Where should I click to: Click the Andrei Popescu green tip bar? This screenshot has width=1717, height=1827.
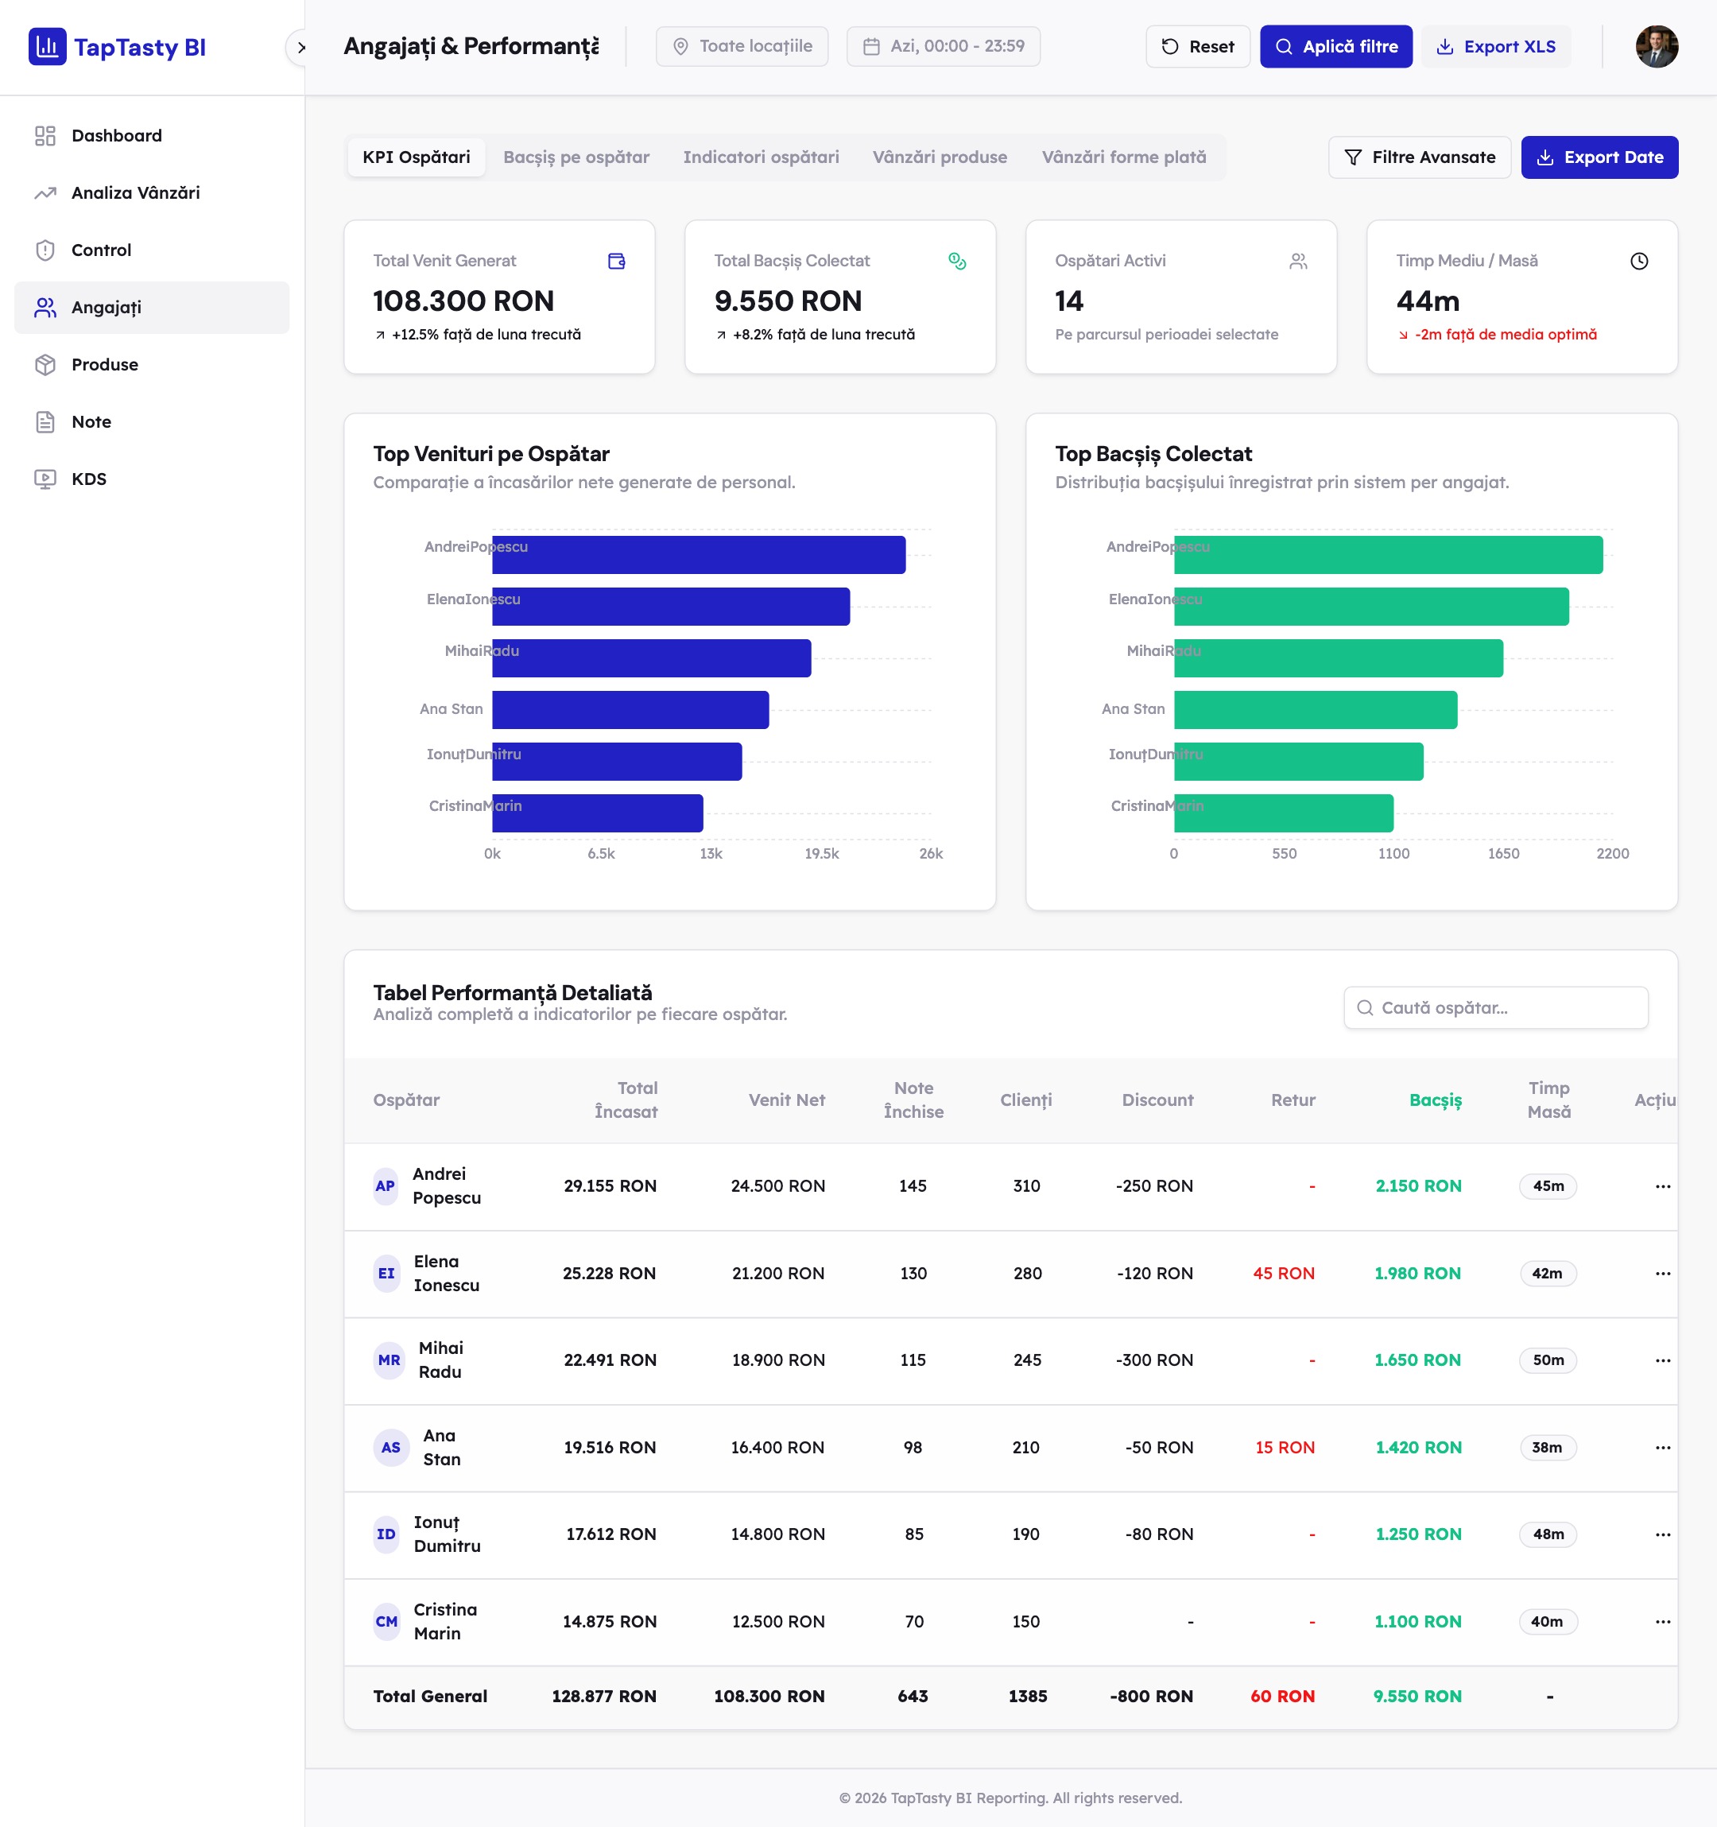point(1388,555)
